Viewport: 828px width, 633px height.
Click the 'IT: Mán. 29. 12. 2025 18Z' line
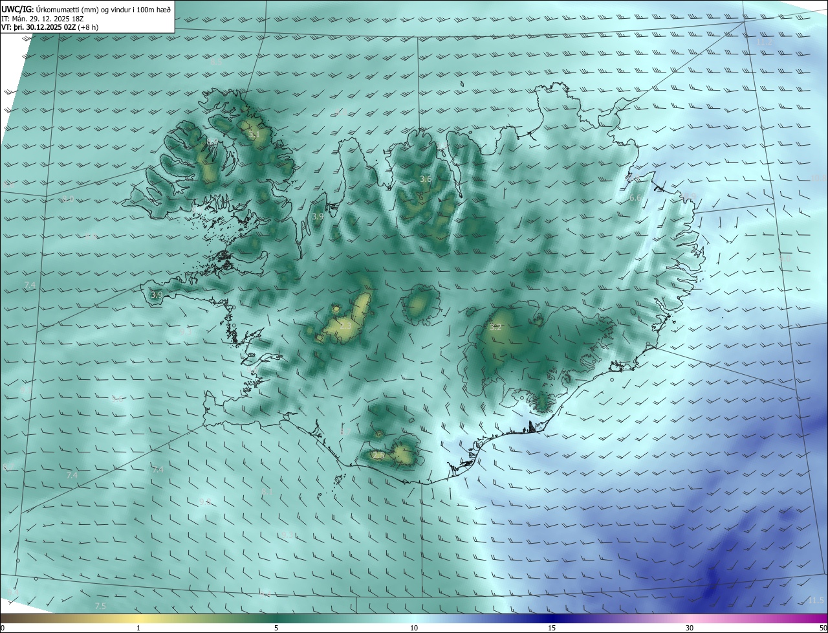[41, 19]
